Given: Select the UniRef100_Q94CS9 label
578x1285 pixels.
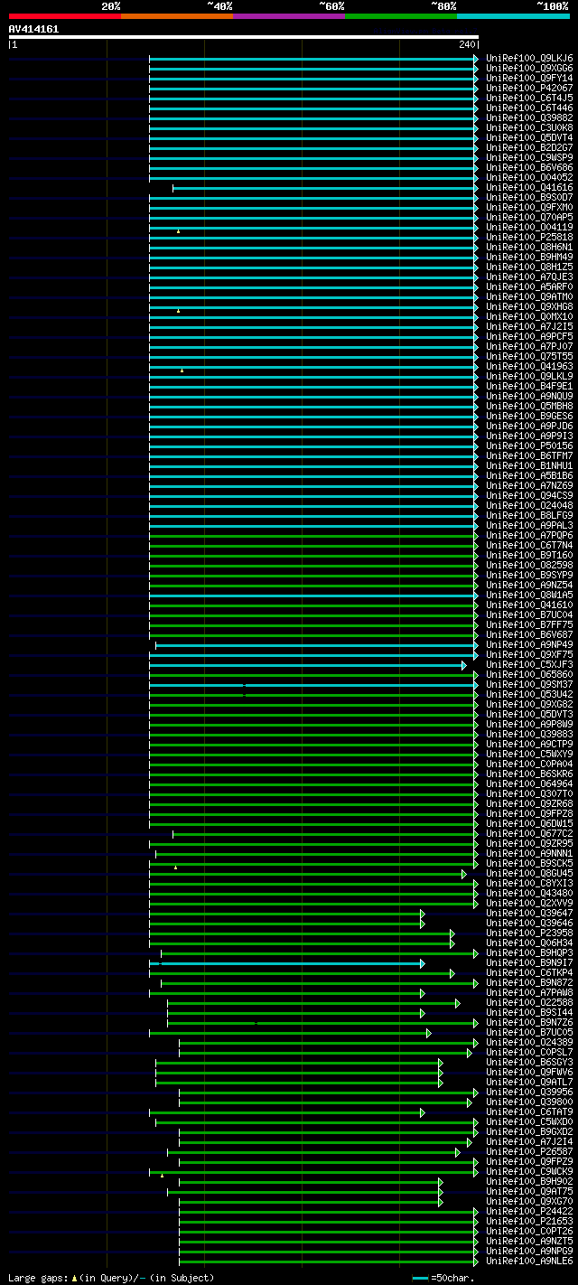Looking at the screenshot, I should point(529,495).
